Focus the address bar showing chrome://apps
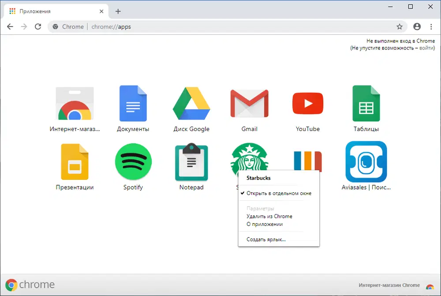Viewport: 441px width, 296px height. coord(227,27)
